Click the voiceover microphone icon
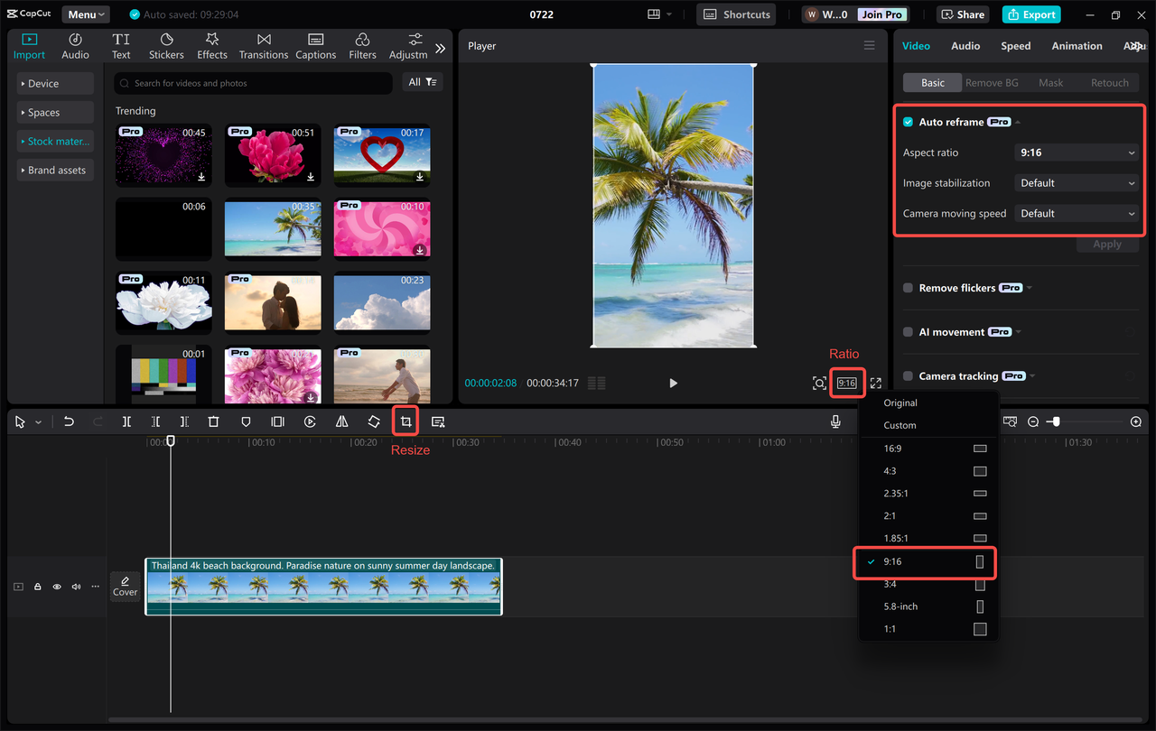This screenshot has width=1156, height=731. [x=835, y=421]
